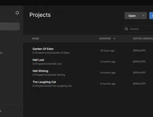
Task: Click Garden Of Eden's editor version 2019.4.17f1
Action: pos(139,51)
